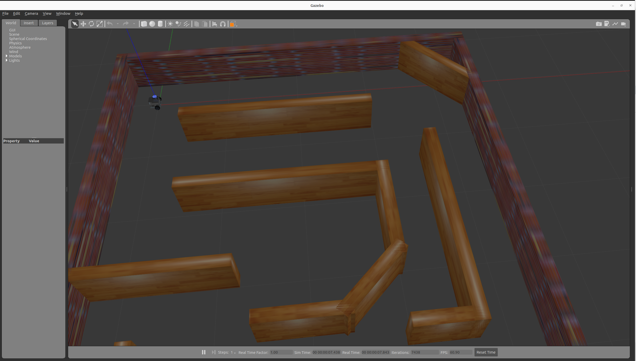This screenshot has height=361, width=636.
Task: Select Physics in the World tree
Action: (15, 43)
